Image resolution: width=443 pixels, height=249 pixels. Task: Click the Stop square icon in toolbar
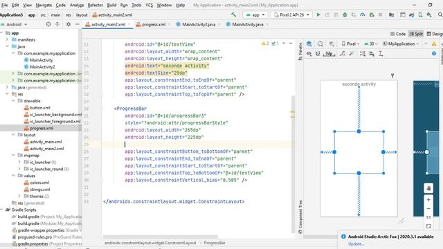point(380,15)
